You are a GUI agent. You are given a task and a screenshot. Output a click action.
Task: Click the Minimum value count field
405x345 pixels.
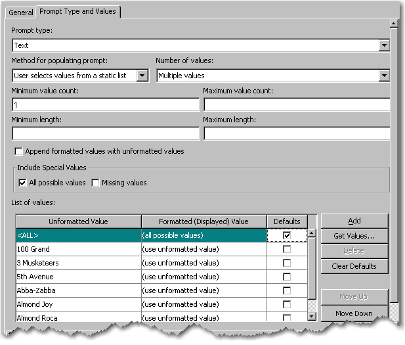[x=105, y=105]
